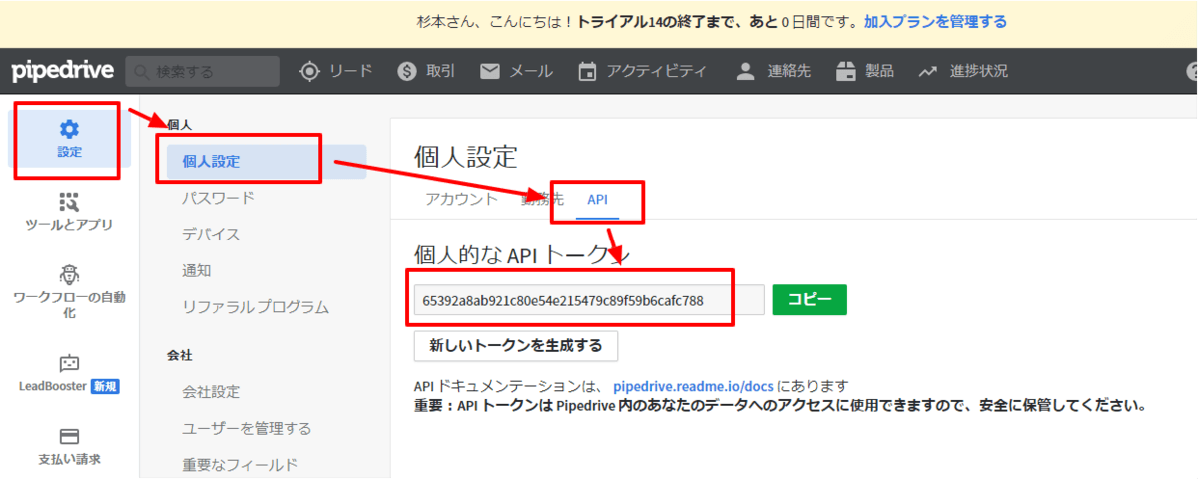Viewport: 1198px width, 479px height.
Task: Open pipedrive.readme.io/docs link
Action: click(693, 386)
